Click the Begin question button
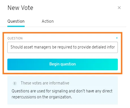The image size is (130, 108). [x=63, y=64]
